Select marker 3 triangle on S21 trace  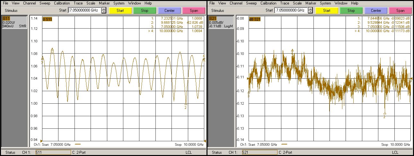pos(249,92)
